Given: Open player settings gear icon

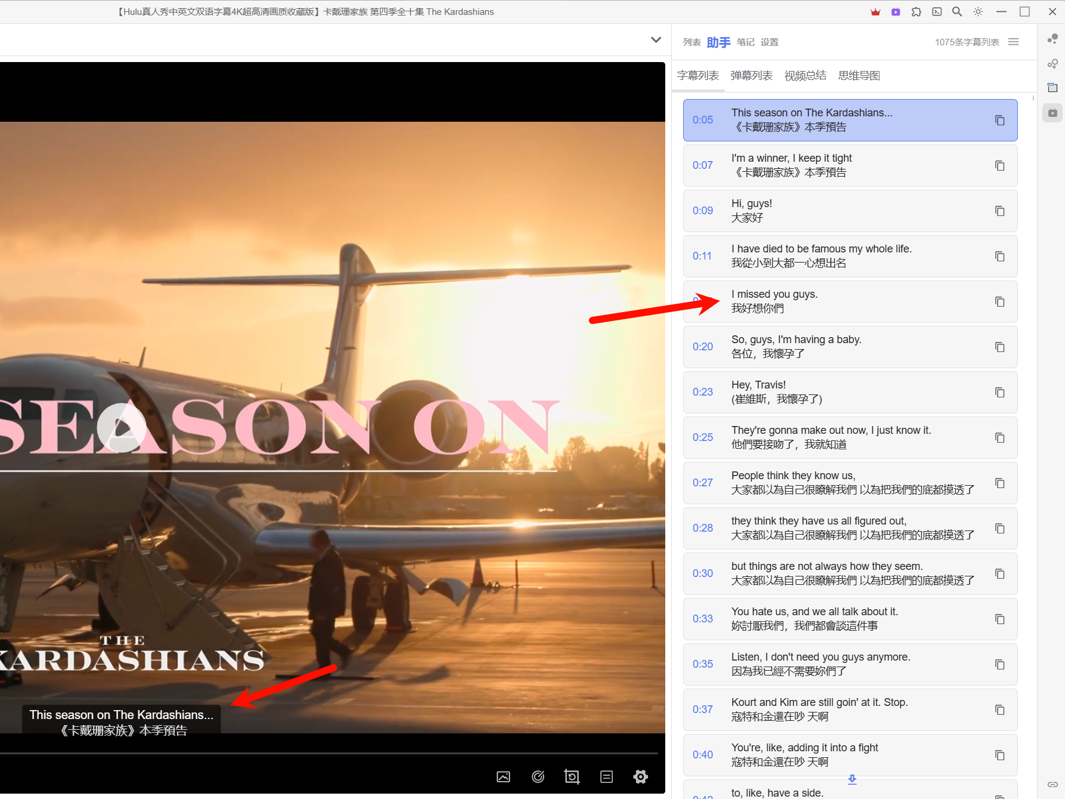Looking at the screenshot, I should (x=641, y=776).
